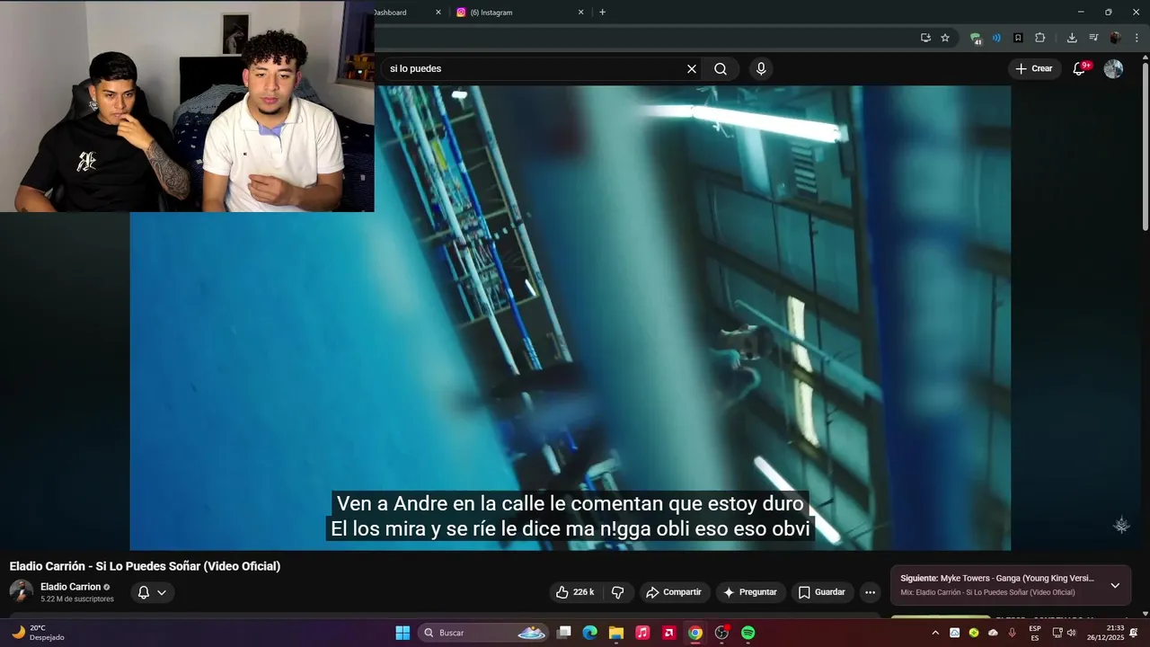The image size is (1150, 647).
Task: Open the Apple Music taskbar app
Action: pos(642,633)
